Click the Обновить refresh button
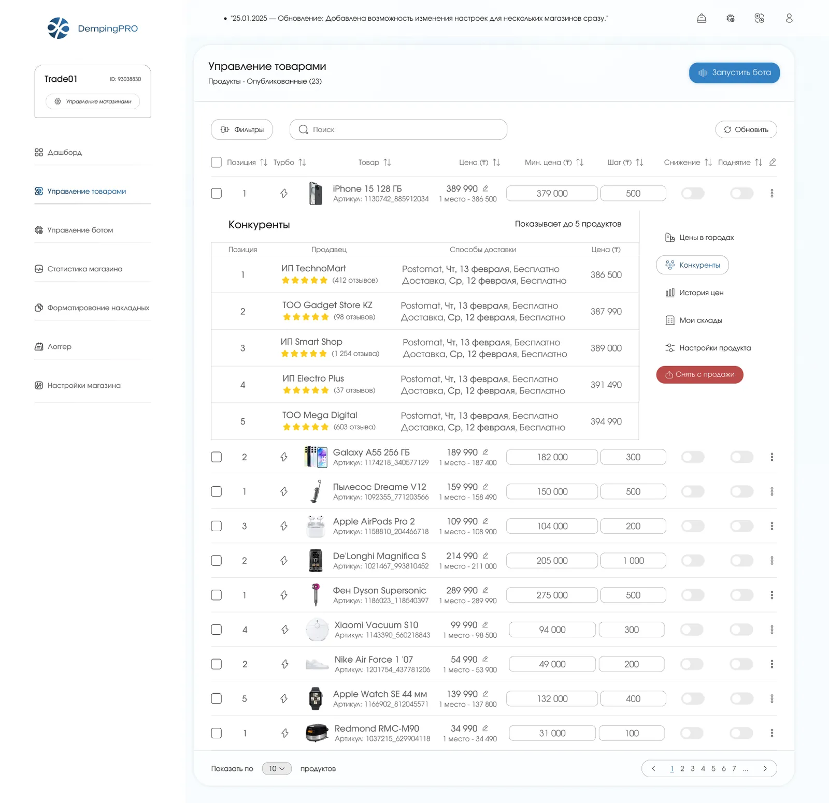This screenshot has width=829, height=803. 746,129
